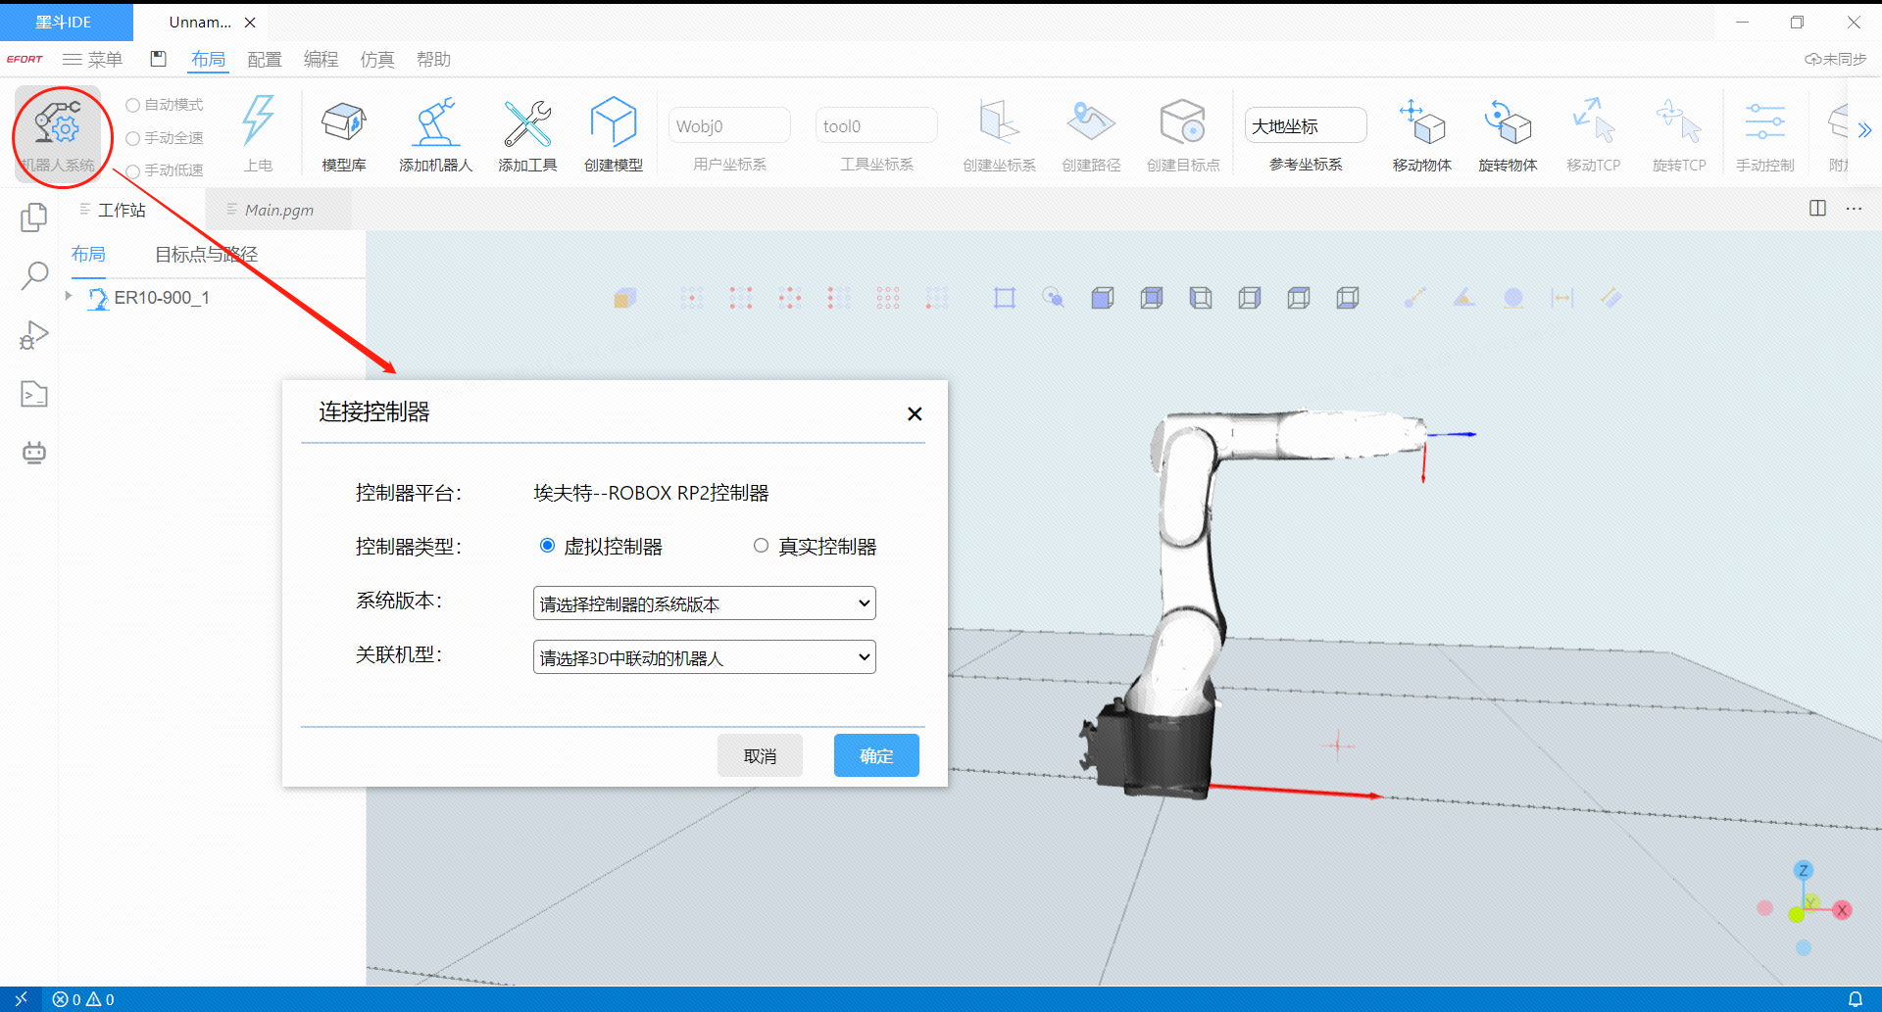
Task: Expand the ER10-900_1 tree node
Action: click(69, 296)
